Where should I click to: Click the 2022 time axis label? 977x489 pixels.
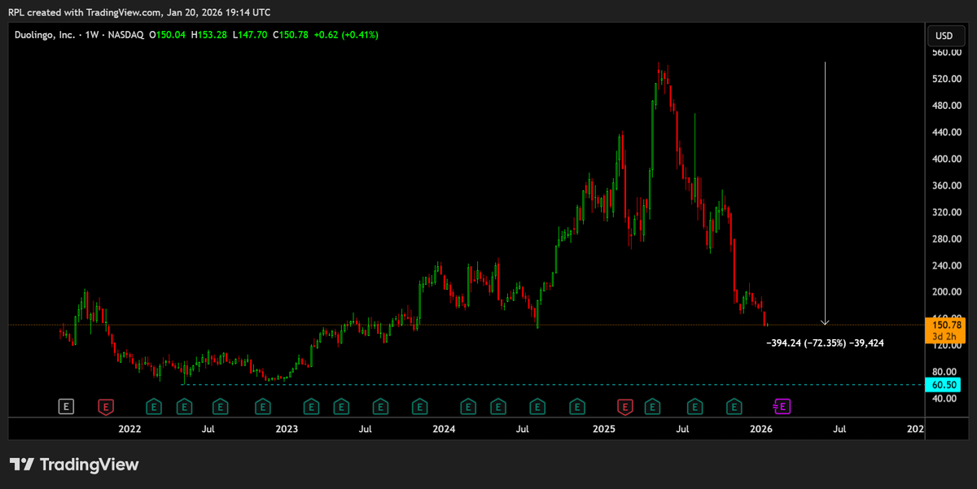click(129, 429)
